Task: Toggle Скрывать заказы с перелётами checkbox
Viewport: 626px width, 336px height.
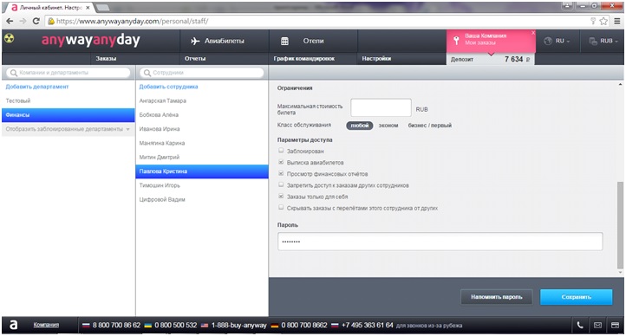Action: click(281, 208)
